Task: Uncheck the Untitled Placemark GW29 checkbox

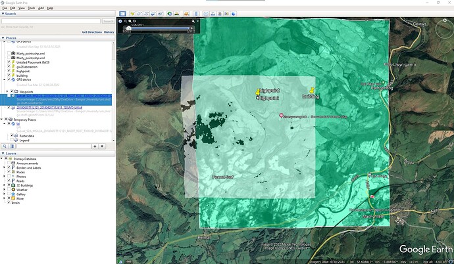Action: (x=9, y=62)
